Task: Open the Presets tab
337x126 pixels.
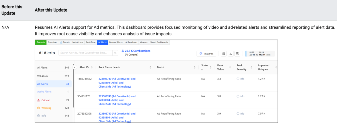Action: (x=41, y=42)
